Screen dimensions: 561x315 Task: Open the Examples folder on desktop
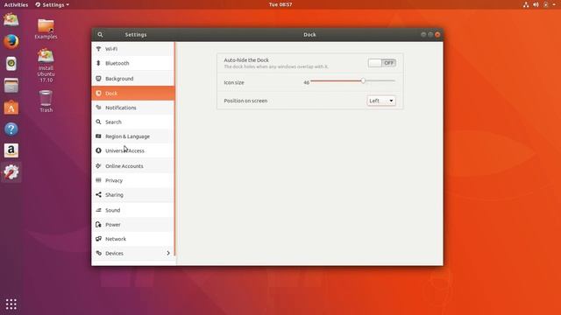tap(46, 29)
